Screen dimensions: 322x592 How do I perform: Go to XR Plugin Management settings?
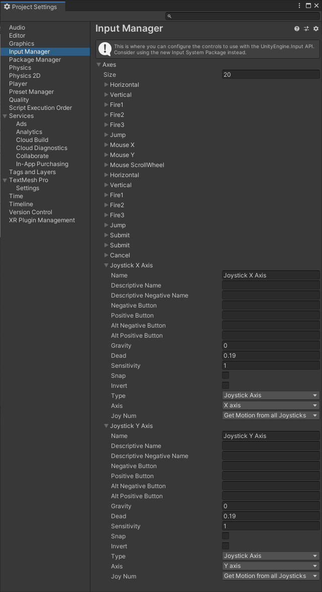tap(42, 220)
